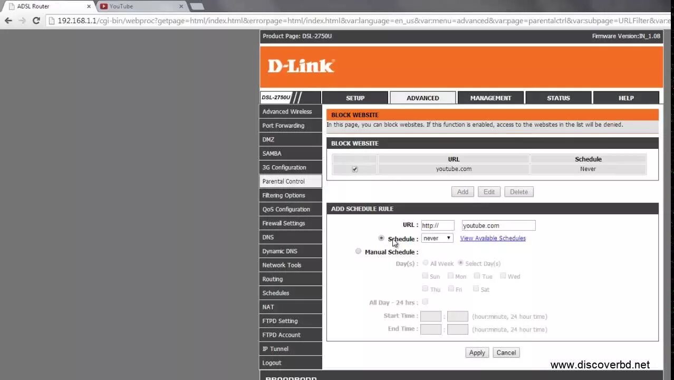
Task: Open the SETUP tab
Action: tap(355, 98)
